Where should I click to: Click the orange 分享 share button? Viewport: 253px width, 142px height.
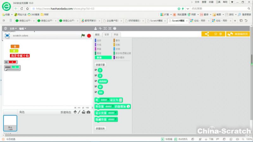pos(213,34)
